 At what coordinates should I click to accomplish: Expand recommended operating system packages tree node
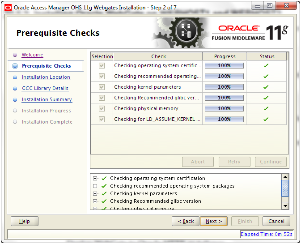click(x=95, y=186)
